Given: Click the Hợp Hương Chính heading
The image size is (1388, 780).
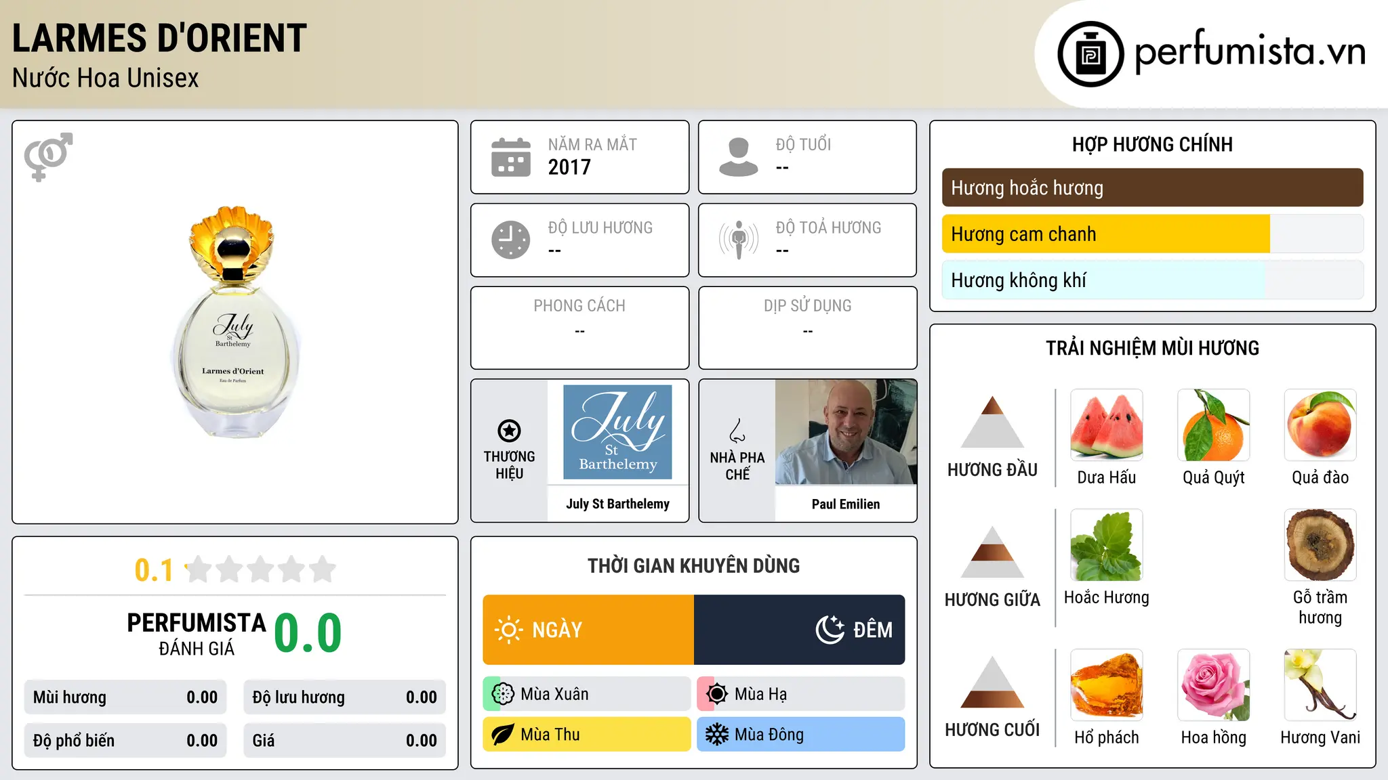Looking at the screenshot, I should [x=1152, y=144].
